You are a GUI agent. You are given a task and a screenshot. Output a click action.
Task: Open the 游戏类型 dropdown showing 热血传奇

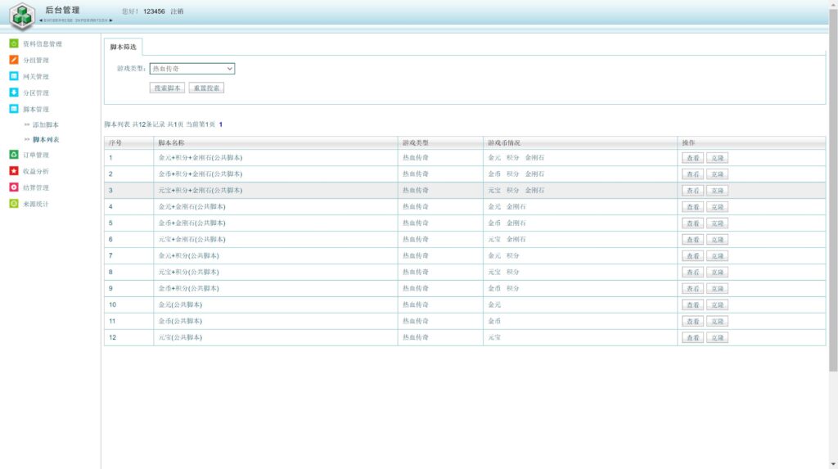pos(192,69)
